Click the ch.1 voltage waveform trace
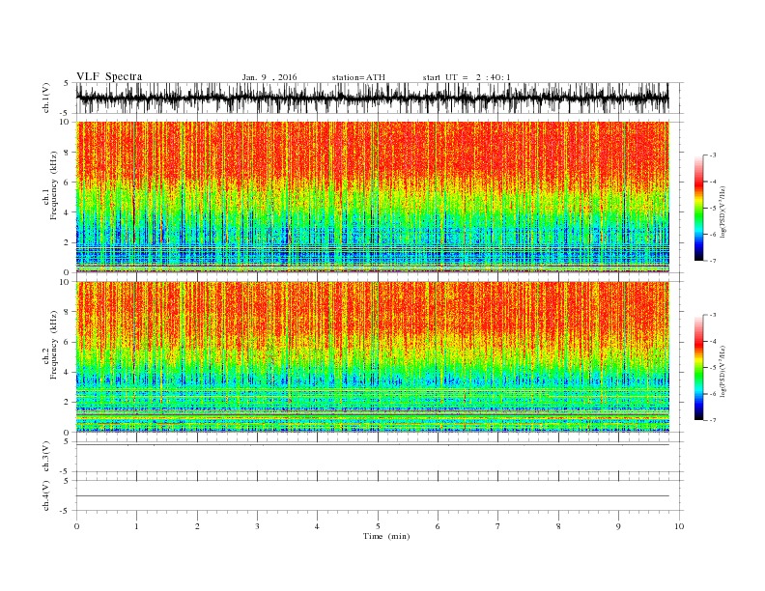765x591 pixels. pyautogui.click(x=372, y=98)
